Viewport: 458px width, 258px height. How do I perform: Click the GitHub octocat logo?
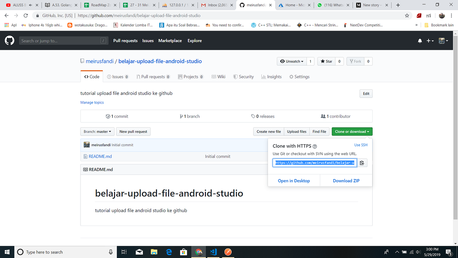point(9,40)
